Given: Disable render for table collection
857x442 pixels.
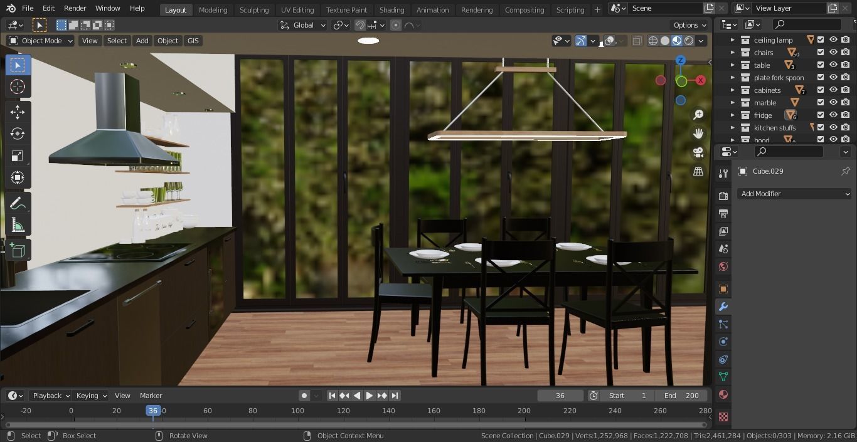Looking at the screenshot, I should [845, 65].
